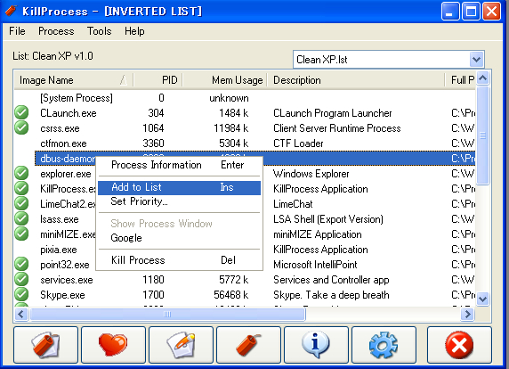Click the paper-with-pencil edit list button
Image resolution: width=509 pixels, height=369 pixels.
(x=181, y=345)
